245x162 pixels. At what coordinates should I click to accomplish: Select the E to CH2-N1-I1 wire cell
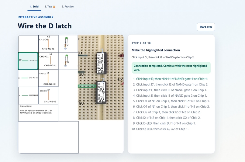click(29, 95)
